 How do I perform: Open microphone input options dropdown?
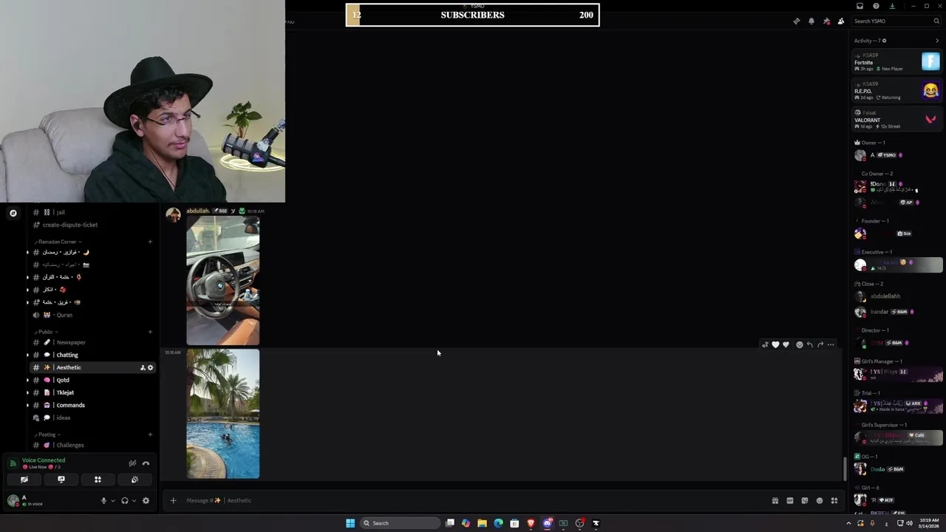tap(112, 500)
